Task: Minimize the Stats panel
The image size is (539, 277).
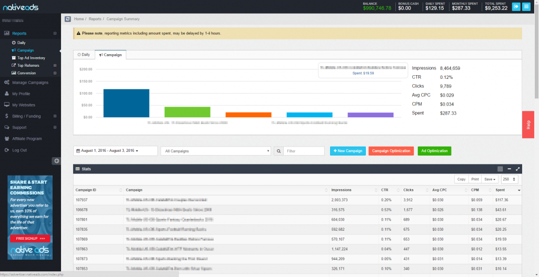Action: coord(509,169)
